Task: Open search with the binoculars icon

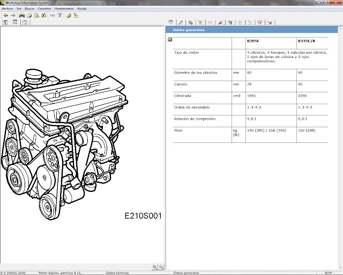Action: (x=43, y=16)
